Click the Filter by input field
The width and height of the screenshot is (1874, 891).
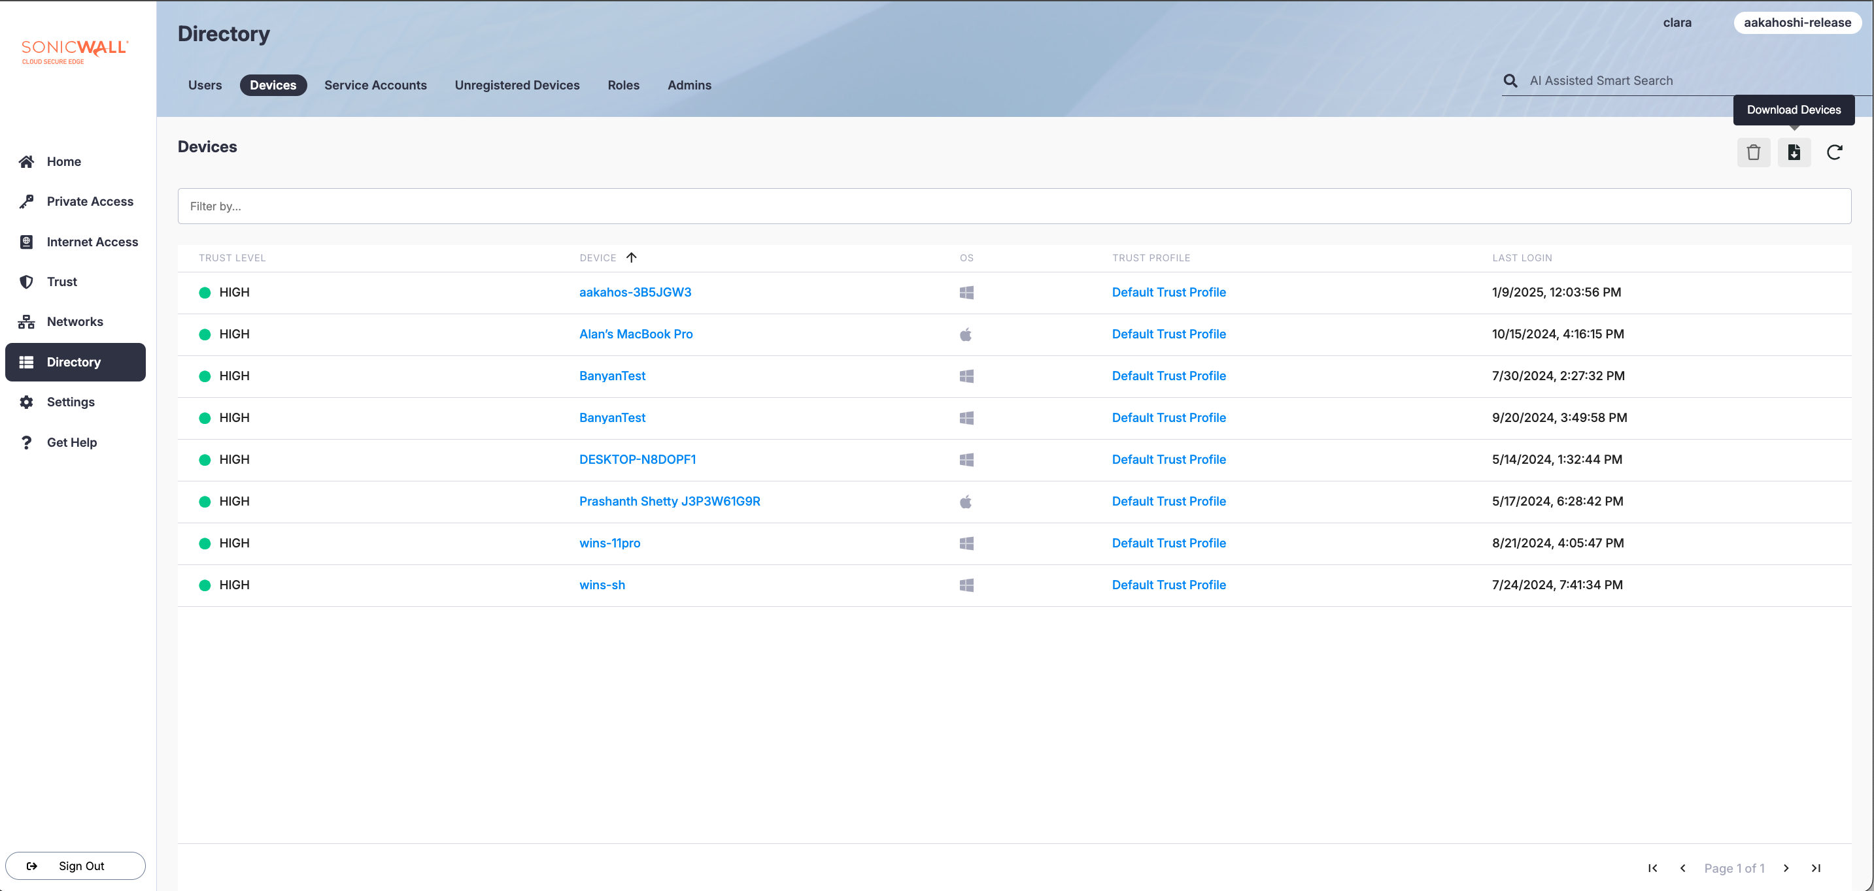click(1014, 206)
